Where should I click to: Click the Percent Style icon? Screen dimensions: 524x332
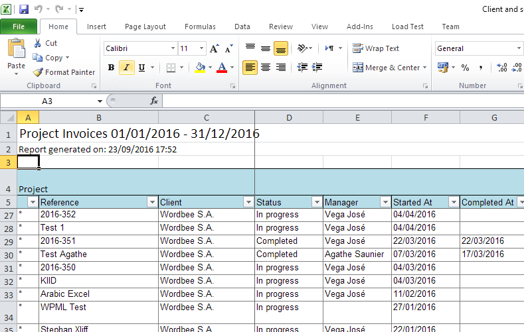465,68
